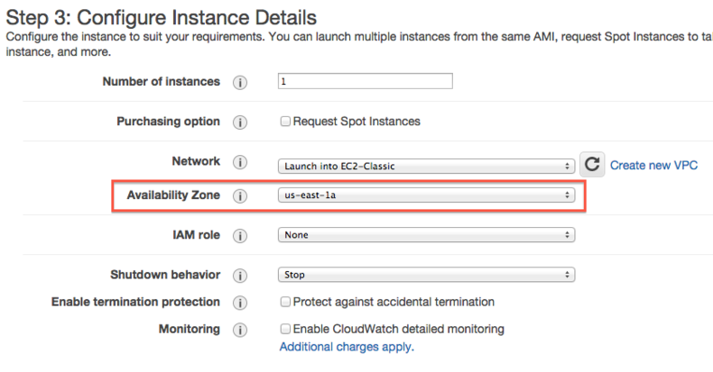Open the Network dropdown

[x=426, y=167]
